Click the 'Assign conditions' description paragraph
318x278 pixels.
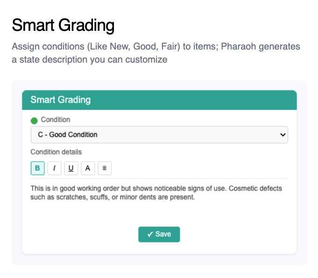coord(156,53)
